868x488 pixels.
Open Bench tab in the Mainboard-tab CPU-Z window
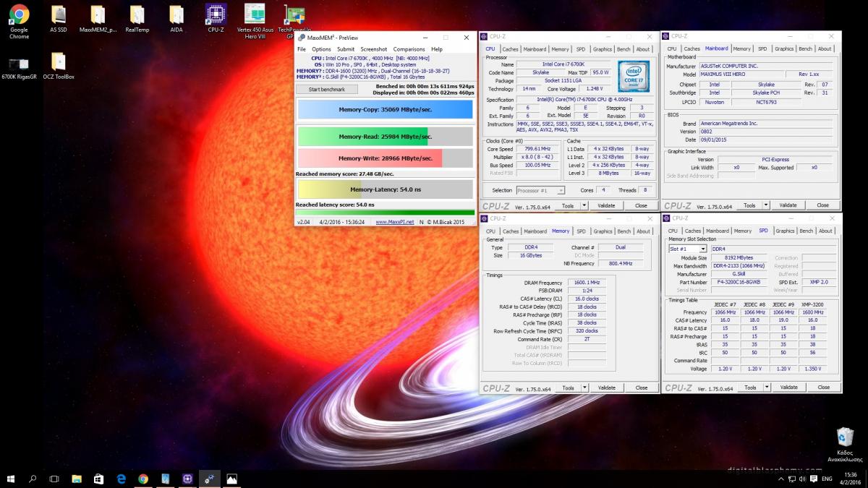[x=805, y=49]
